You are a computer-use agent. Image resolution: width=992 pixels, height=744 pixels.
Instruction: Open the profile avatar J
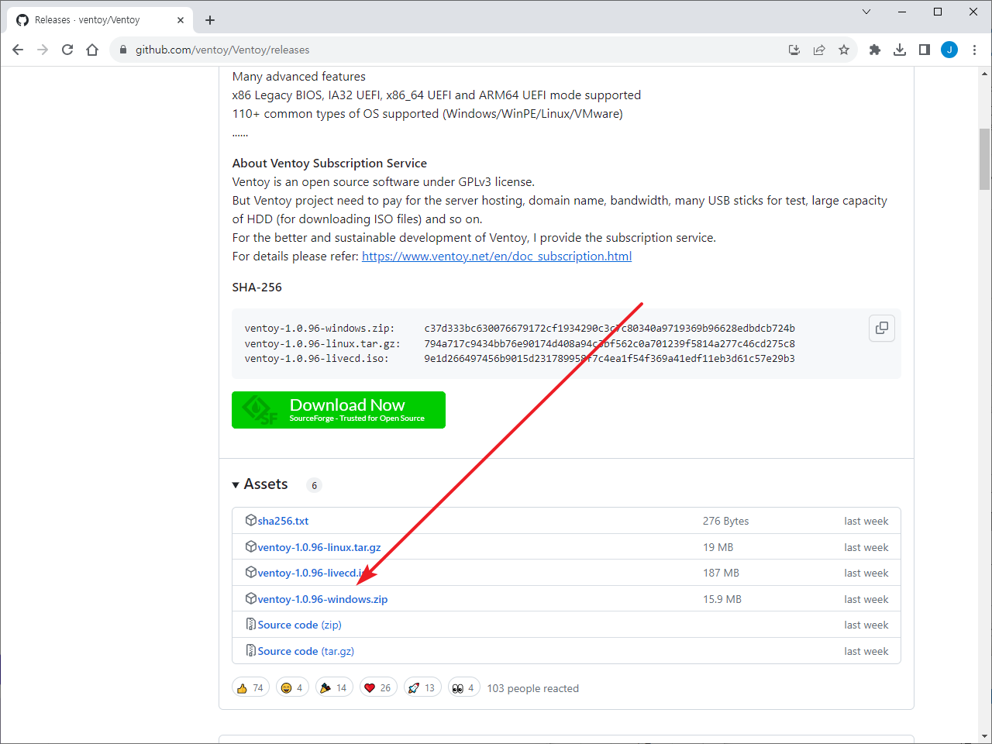tap(949, 50)
